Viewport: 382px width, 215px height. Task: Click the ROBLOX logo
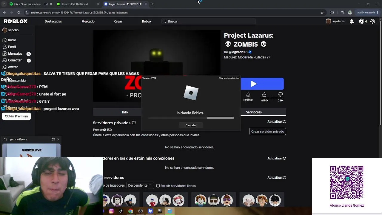pos(16,21)
